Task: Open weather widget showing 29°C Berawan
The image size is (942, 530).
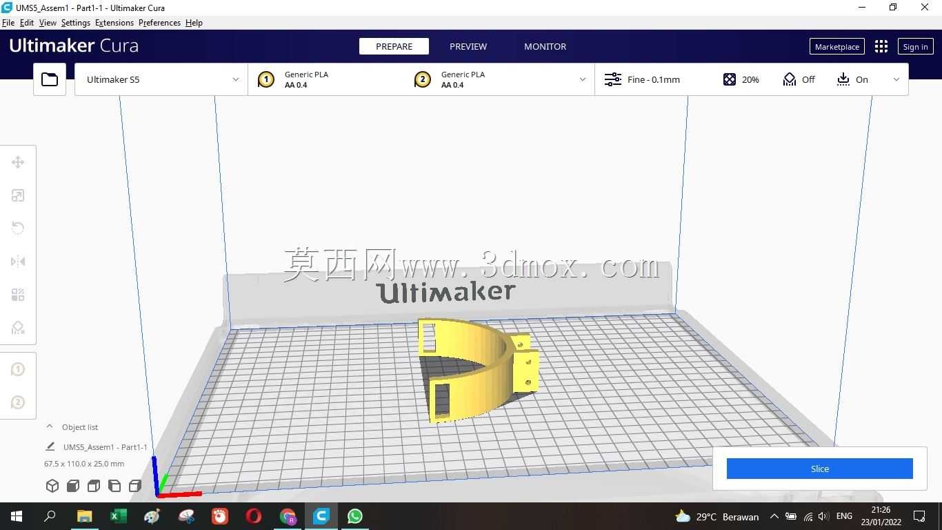Action: pos(717,516)
